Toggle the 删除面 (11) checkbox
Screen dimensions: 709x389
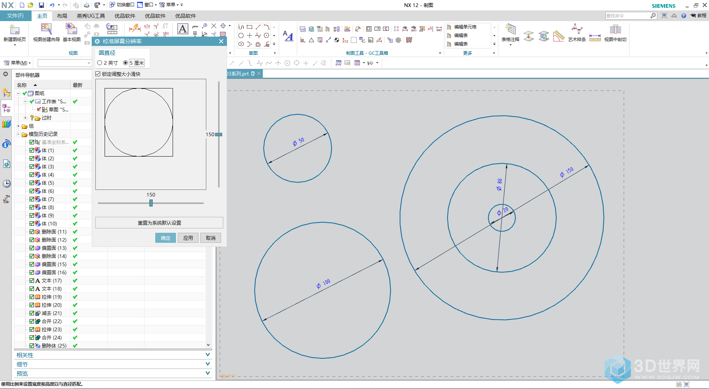coord(32,232)
